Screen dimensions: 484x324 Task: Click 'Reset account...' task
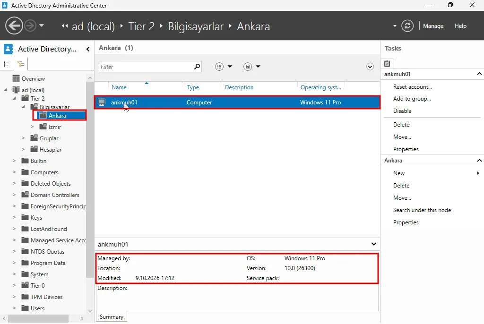click(x=412, y=87)
